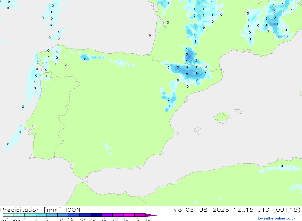Choose the 15–20 mm blue legend swatch

pos(74,215)
